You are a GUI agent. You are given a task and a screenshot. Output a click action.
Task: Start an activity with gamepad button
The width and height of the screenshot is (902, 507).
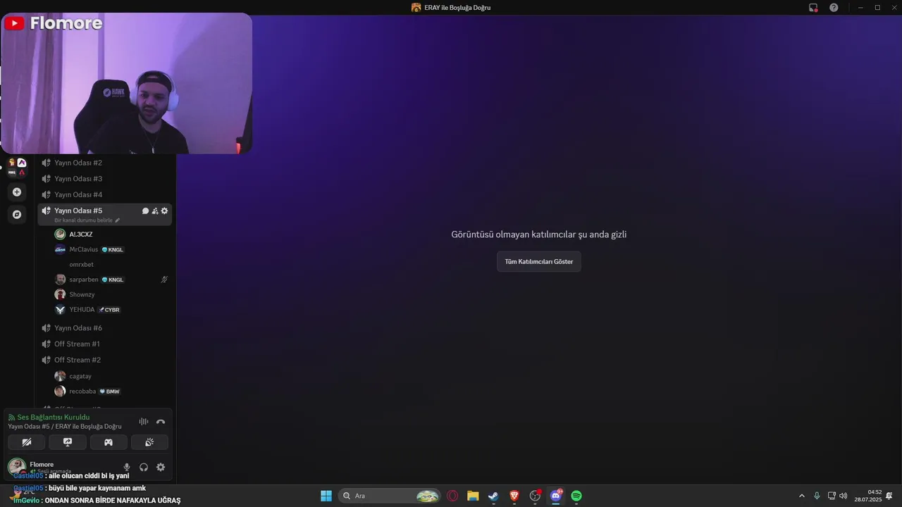coord(109,442)
